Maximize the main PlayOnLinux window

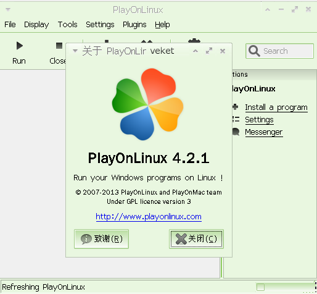(295, 9)
